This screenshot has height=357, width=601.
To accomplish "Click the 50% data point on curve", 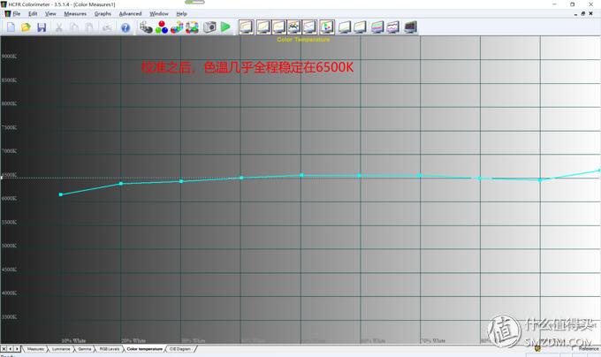I will coord(301,175).
